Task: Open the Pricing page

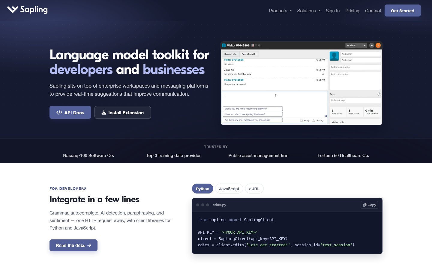Action: (x=352, y=11)
